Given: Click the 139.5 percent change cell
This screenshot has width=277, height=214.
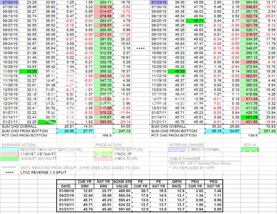Looking at the screenshot, I should [x=250, y=136].
